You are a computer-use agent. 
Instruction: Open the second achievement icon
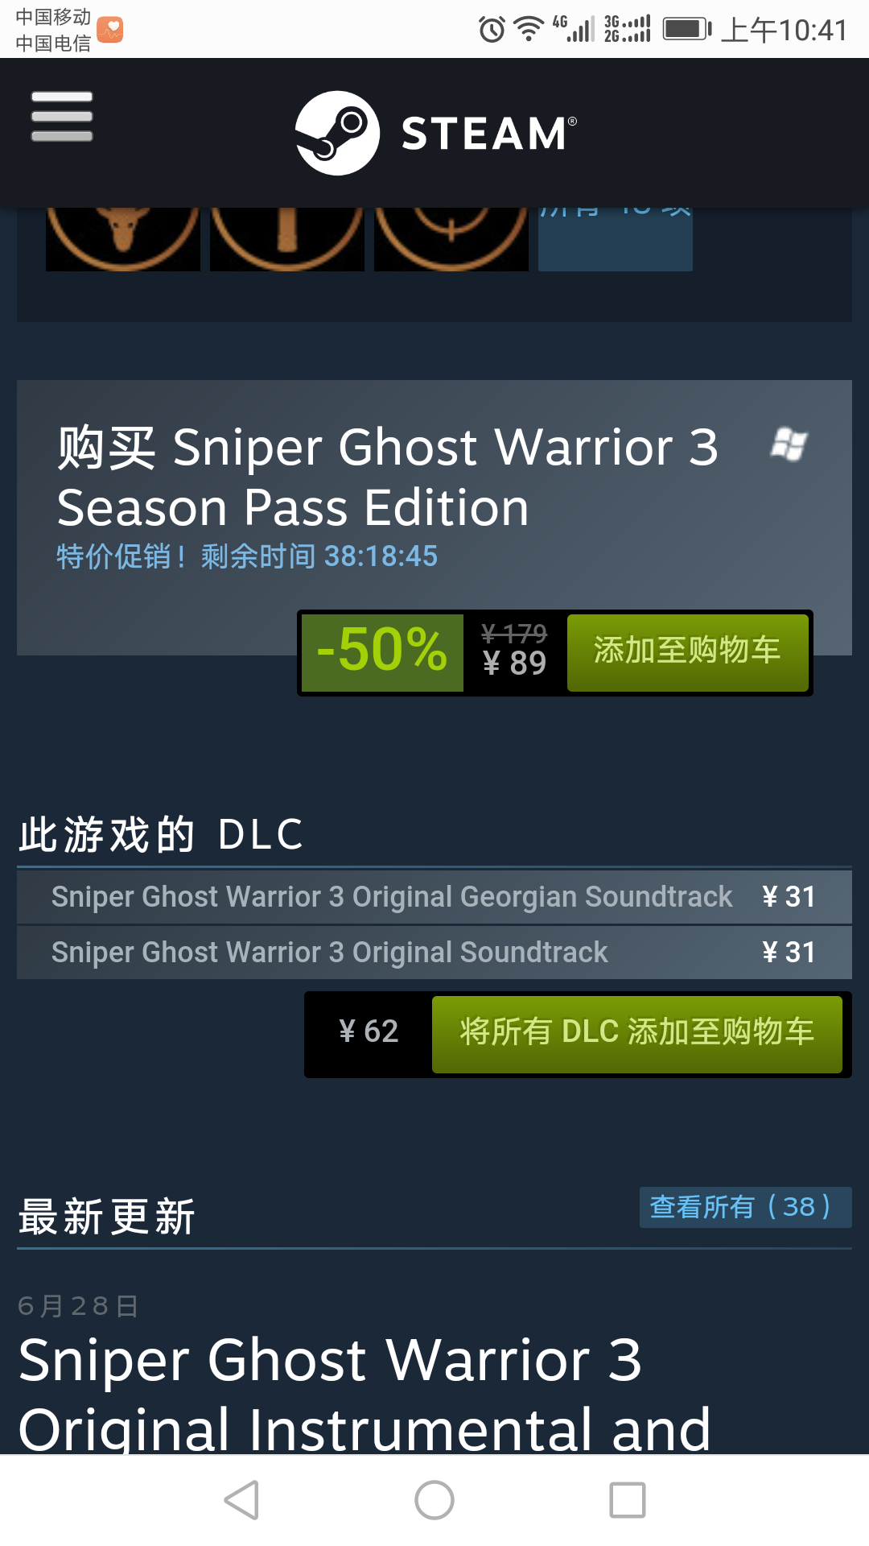pos(287,239)
